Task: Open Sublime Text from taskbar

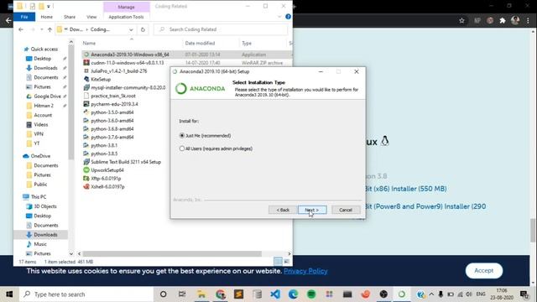Action: [238, 294]
